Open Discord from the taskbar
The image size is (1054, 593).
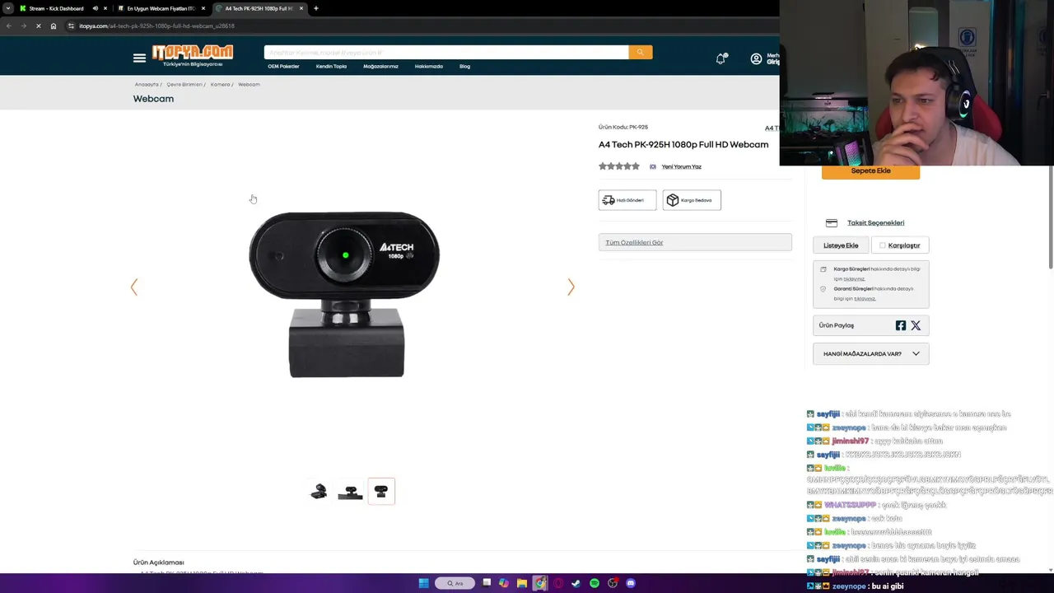(631, 583)
